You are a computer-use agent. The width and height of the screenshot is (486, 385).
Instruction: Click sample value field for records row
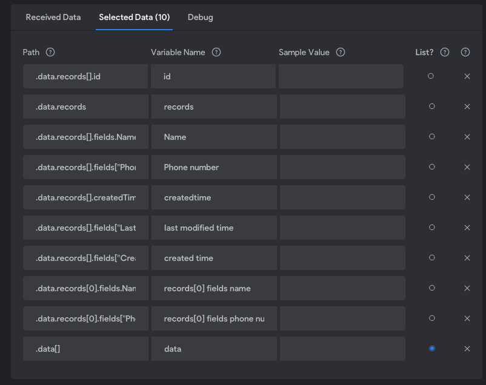click(x=342, y=107)
